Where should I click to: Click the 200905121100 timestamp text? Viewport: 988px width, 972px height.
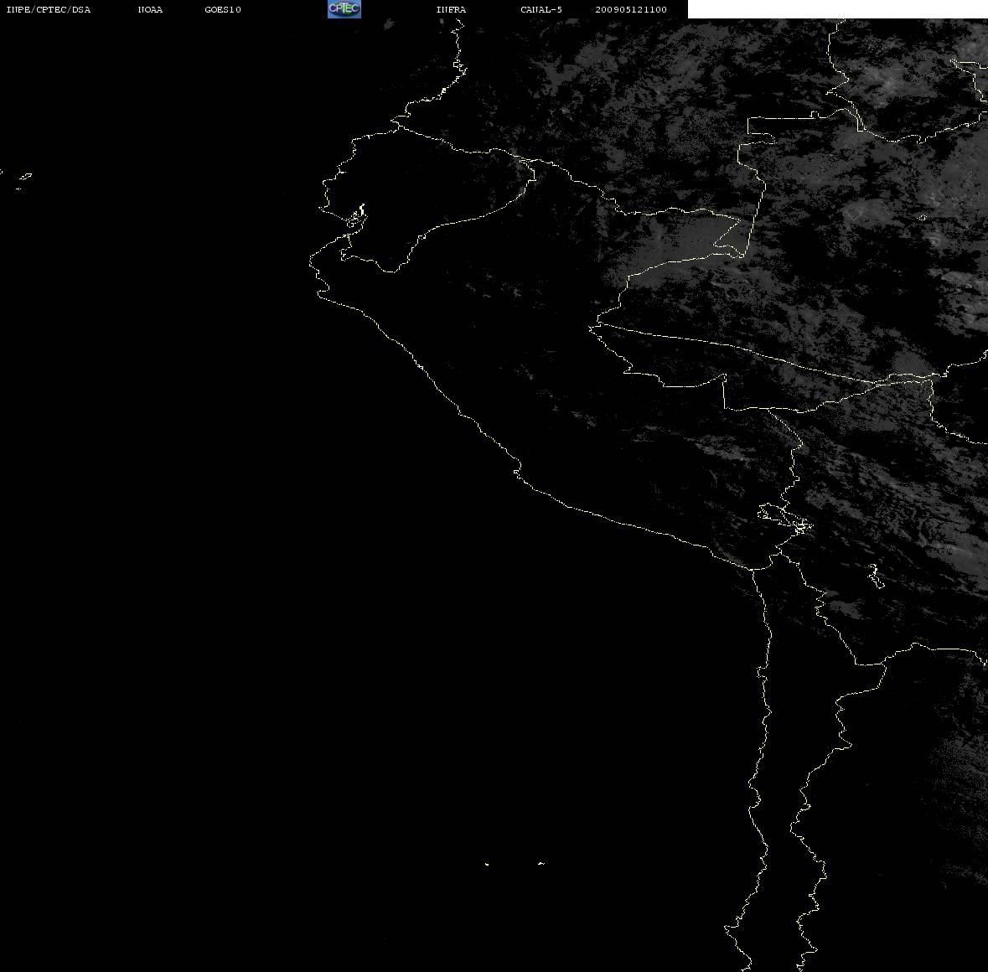point(631,9)
